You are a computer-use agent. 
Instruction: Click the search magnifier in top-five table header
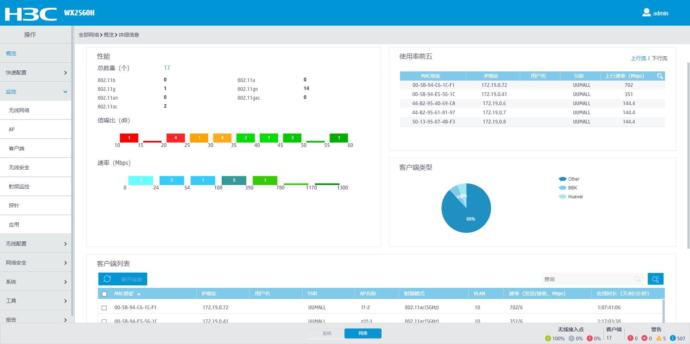pyautogui.click(x=660, y=76)
